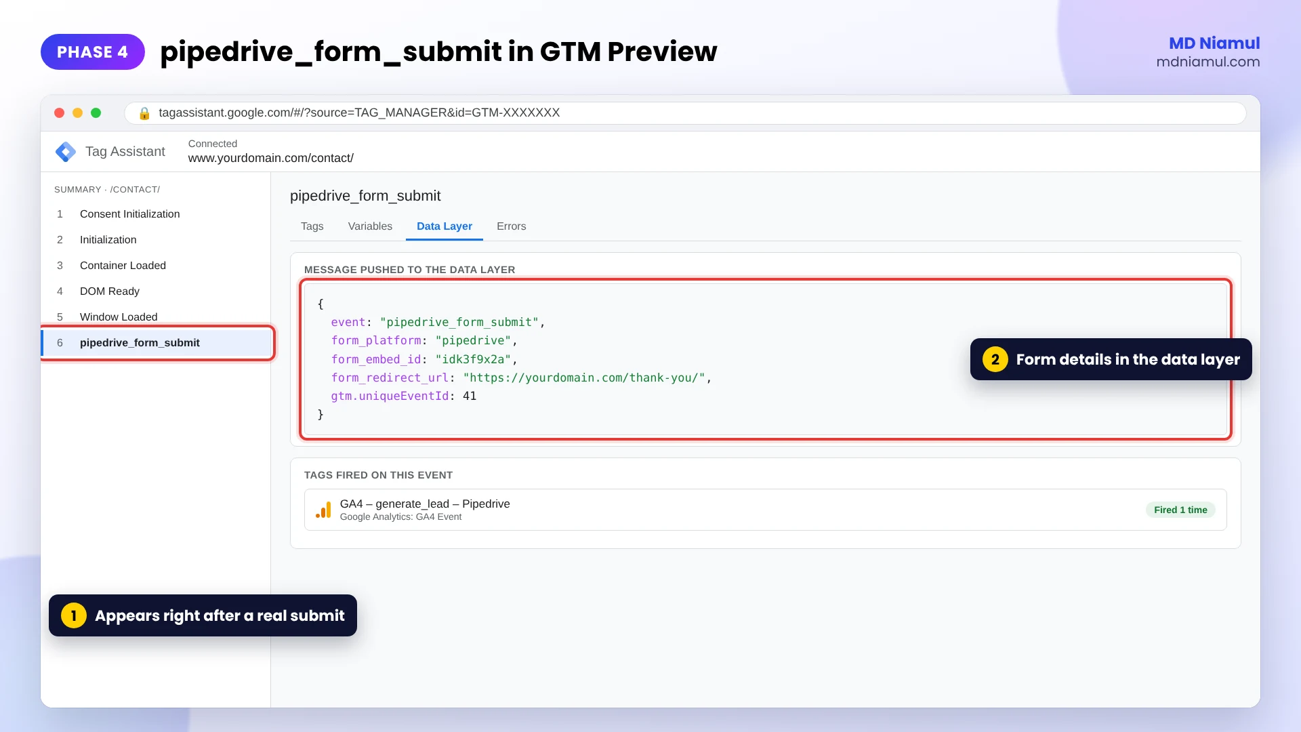The height and width of the screenshot is (732, 1301).
Task: Switch to the Variables tab
Action: pyautogui.click(x=370, y=226)
